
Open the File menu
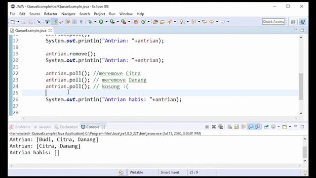tap(12, 14)
